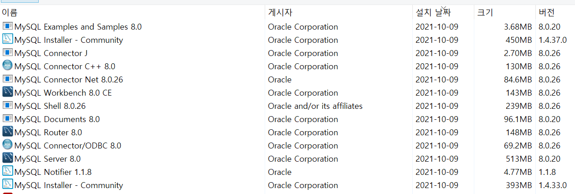This screenshot has height=194, width=575.
Task: Click the MySQL Examples and Samples 8.0 icon
Action: pyautogui.click(x=8, y=26)
